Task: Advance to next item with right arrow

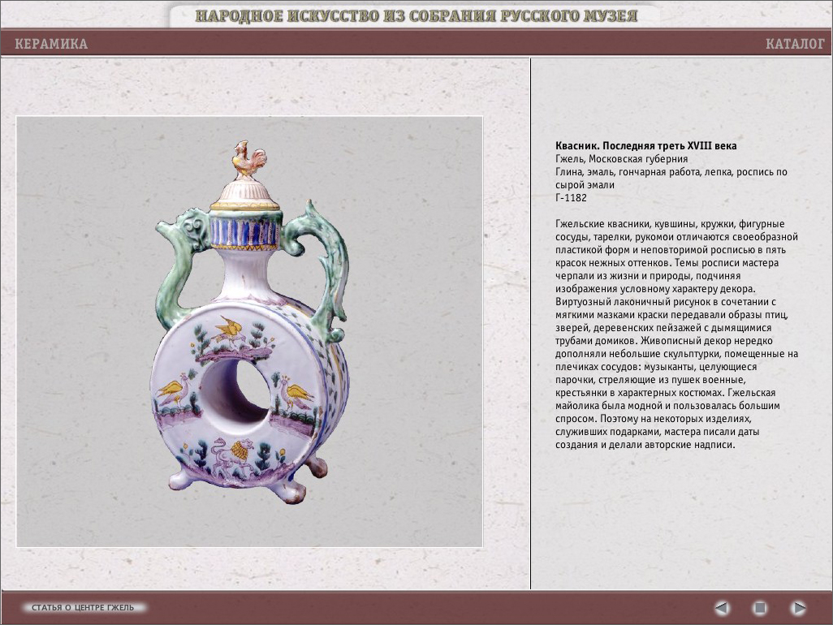Action: [x=798, y=607]
